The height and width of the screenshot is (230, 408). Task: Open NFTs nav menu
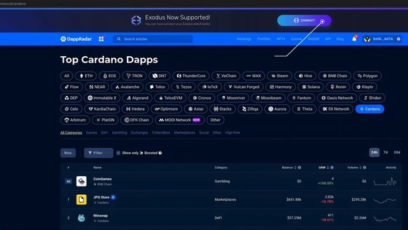[280, 39]
